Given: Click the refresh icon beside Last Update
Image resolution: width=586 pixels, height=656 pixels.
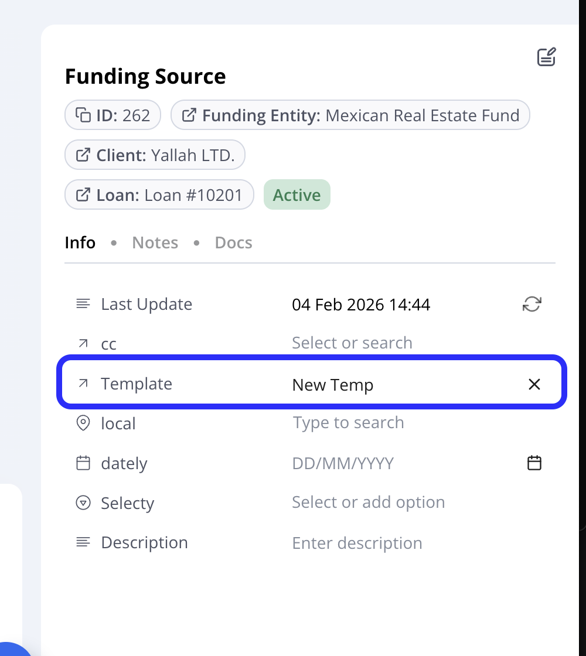Looking at the screenshot, I should click(x=532, y=304).
